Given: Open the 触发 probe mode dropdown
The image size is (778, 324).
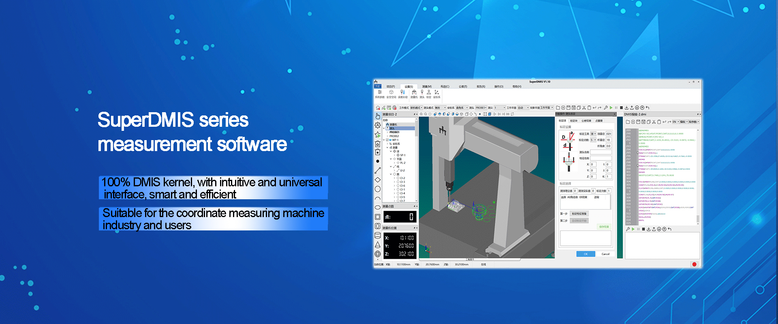Looking at the screenshot, I should pyautogui.click(x=440, y=108).
